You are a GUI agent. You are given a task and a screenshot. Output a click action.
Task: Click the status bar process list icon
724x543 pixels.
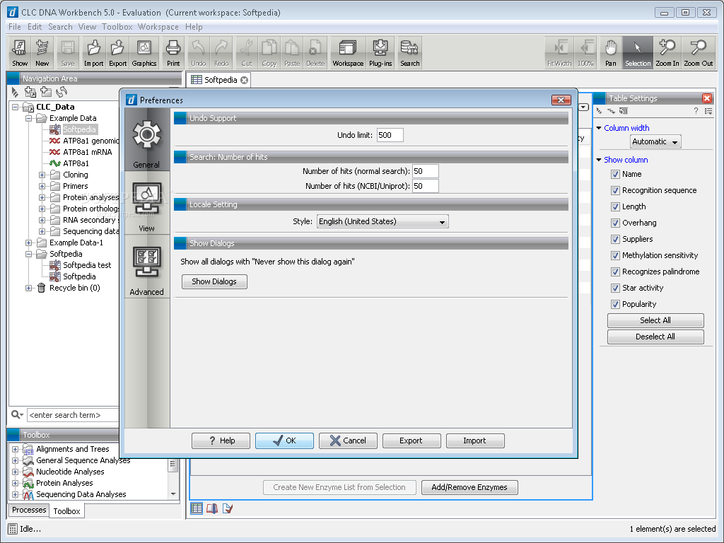(x=13, y=529)
